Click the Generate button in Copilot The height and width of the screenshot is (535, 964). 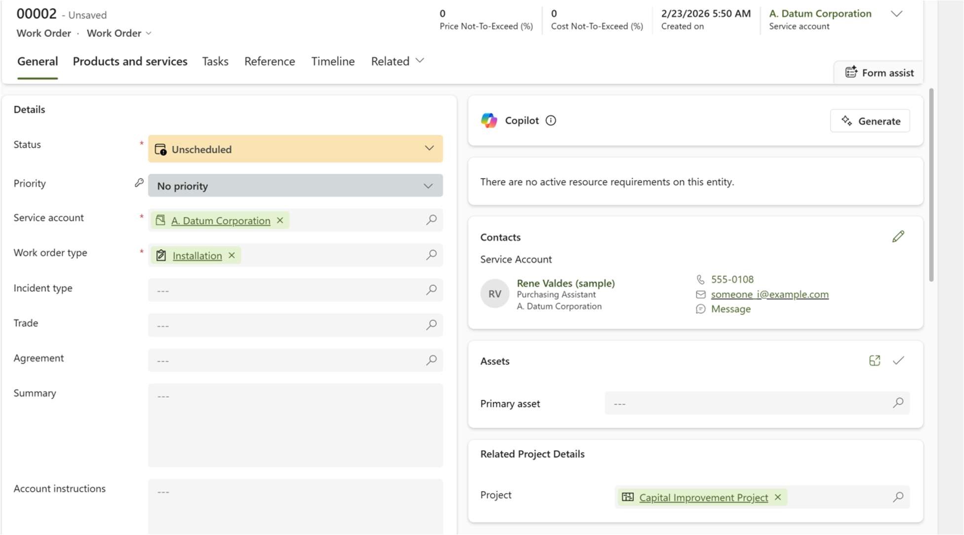tap(870, 121)
